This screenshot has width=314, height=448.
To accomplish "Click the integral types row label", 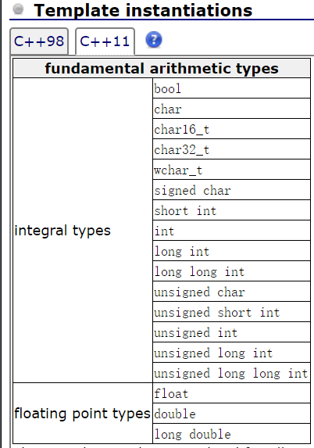I will (x=62, y=231).
